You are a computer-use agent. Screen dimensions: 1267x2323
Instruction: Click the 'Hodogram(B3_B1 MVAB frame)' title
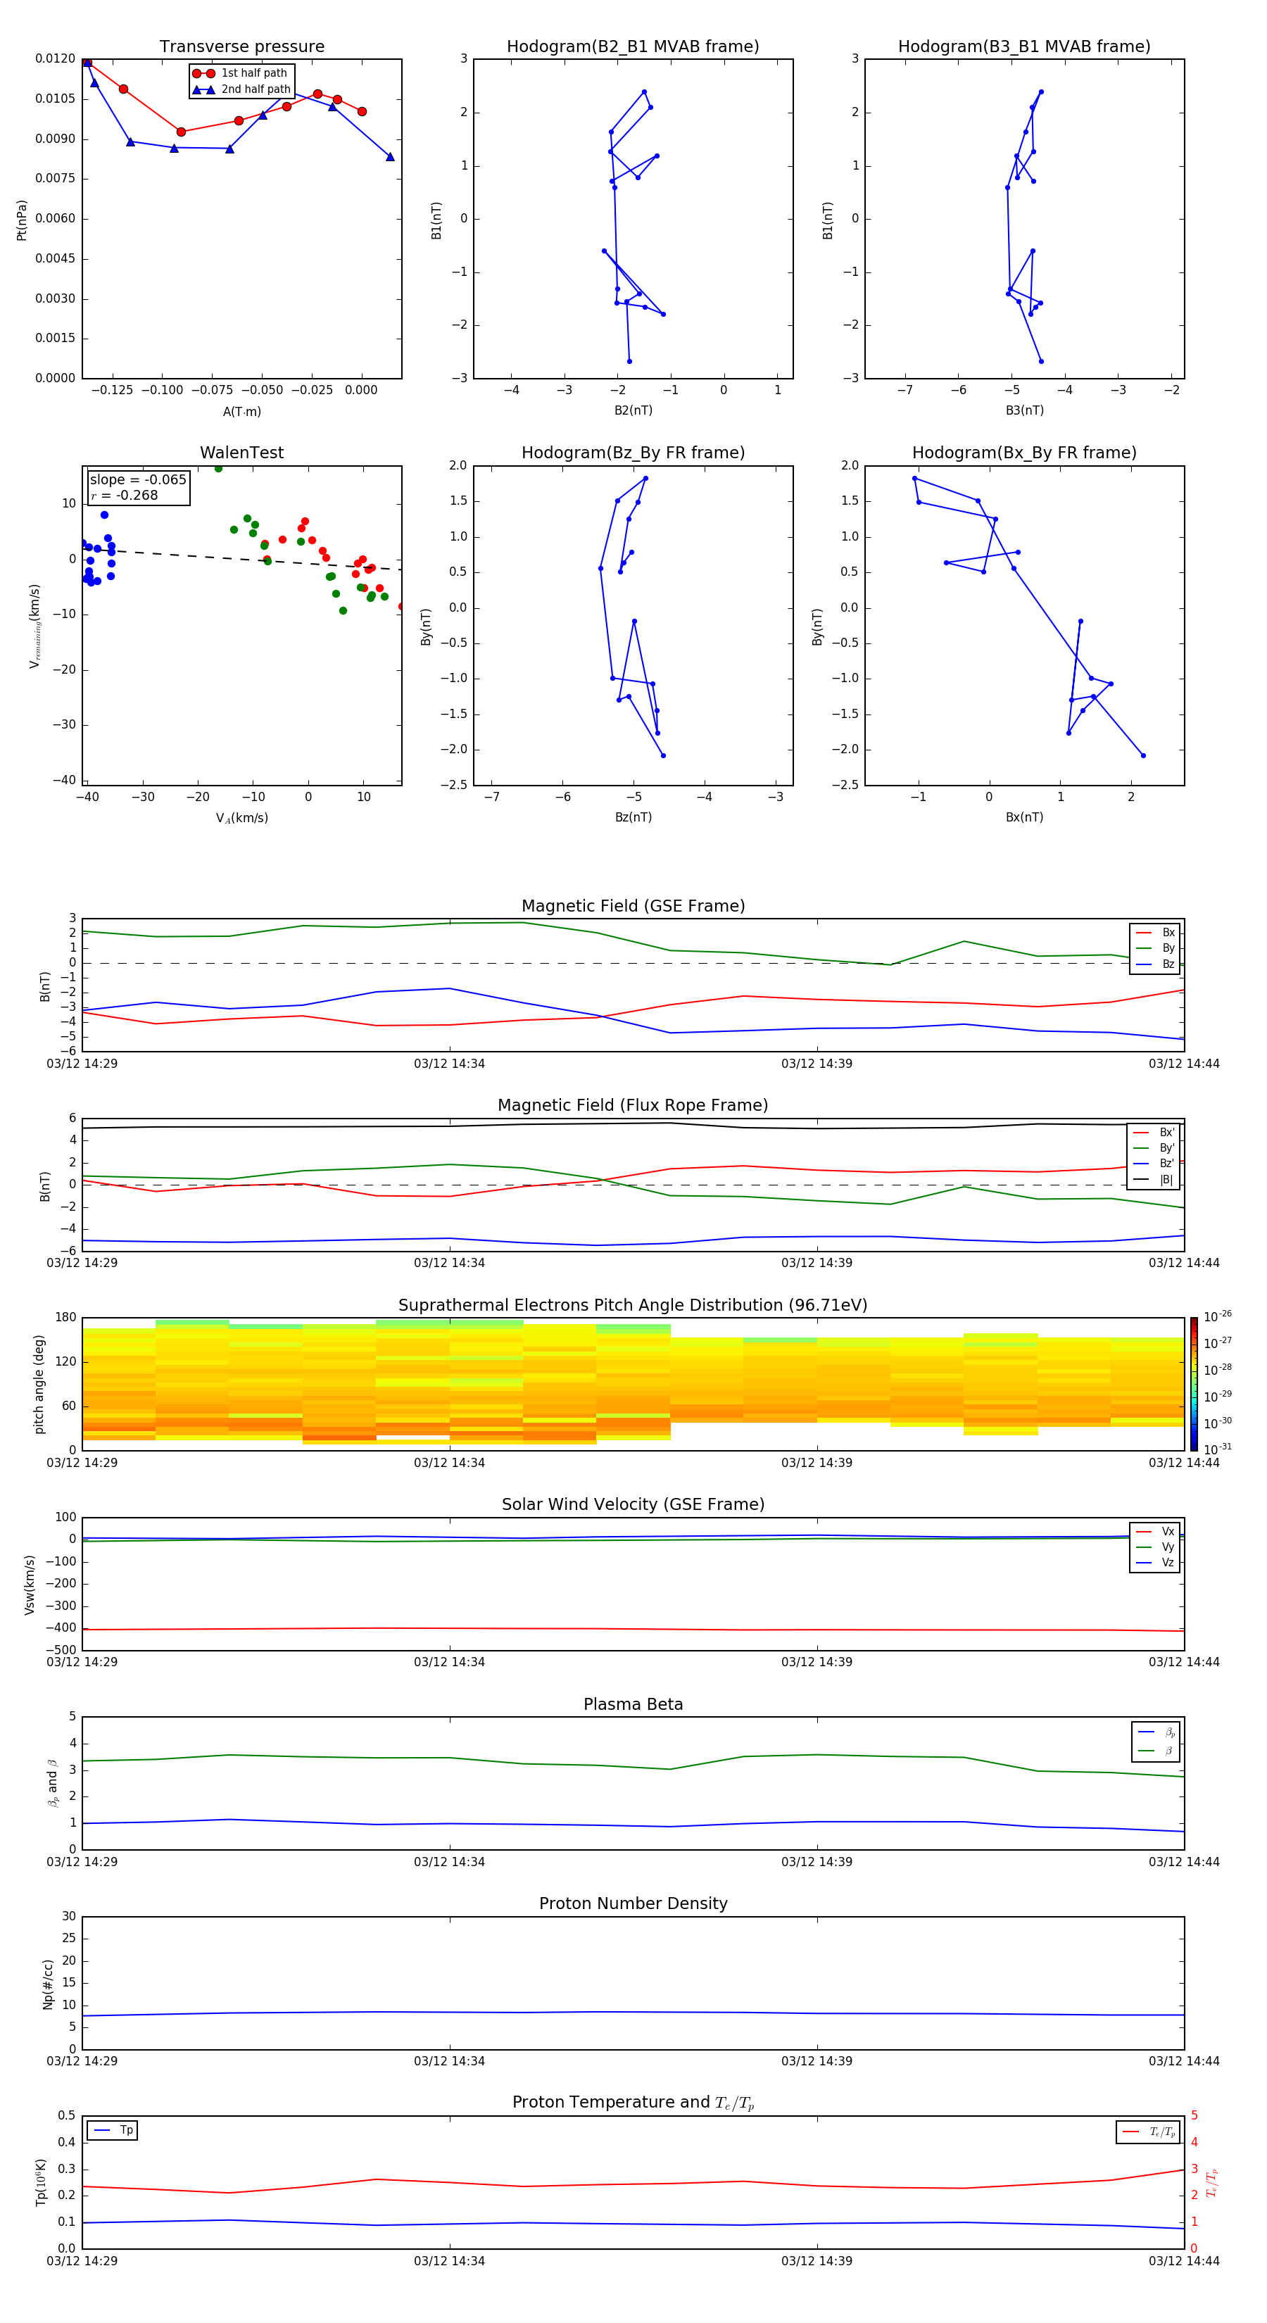[x=1024, y=46]
